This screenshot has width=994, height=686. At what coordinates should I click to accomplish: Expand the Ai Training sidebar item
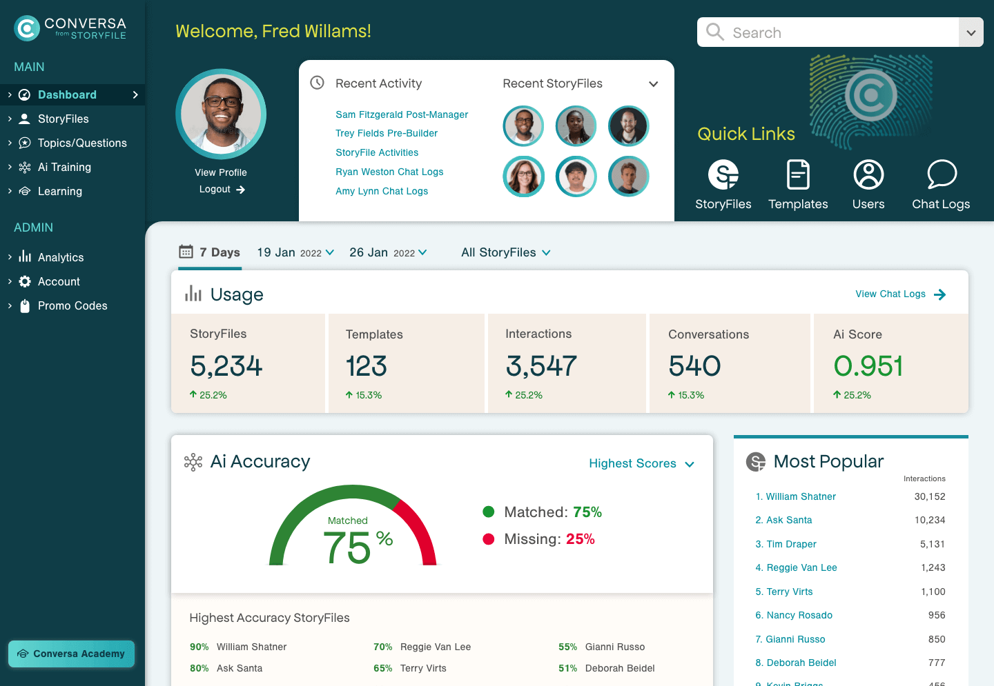coord(10,167)
